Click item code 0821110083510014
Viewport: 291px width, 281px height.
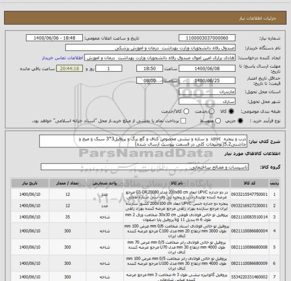[249, 217]
